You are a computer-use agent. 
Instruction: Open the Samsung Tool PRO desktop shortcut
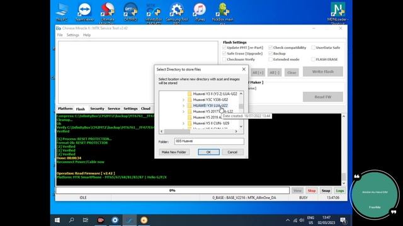[176, 13]
